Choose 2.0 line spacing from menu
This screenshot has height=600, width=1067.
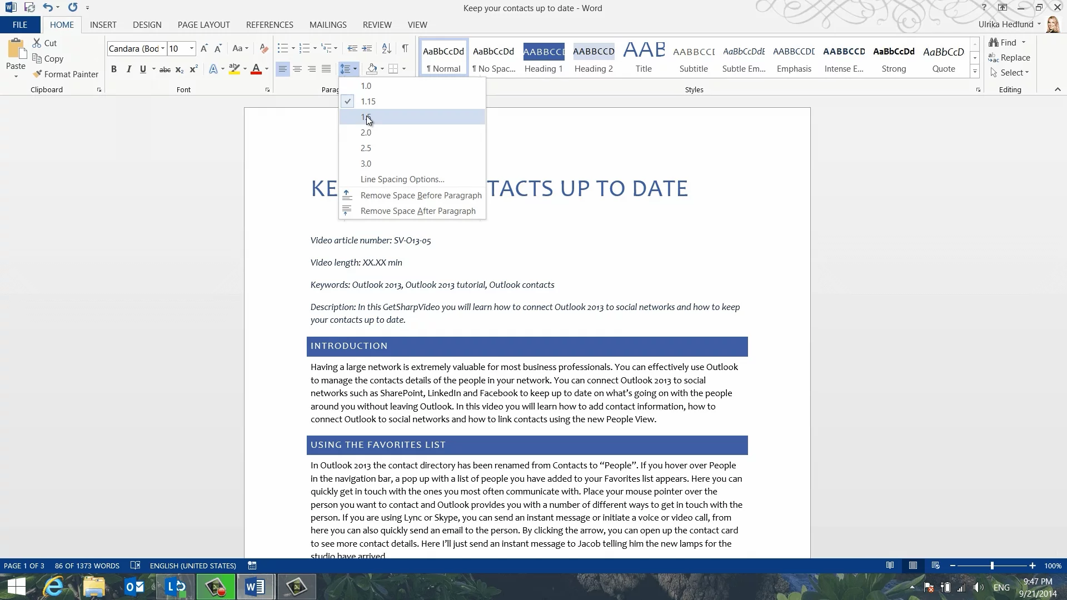(366, 133)
